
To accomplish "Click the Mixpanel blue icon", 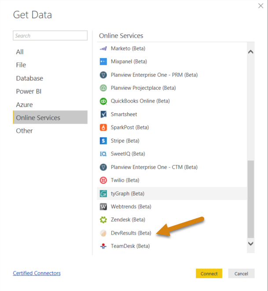I will (103, 62).
